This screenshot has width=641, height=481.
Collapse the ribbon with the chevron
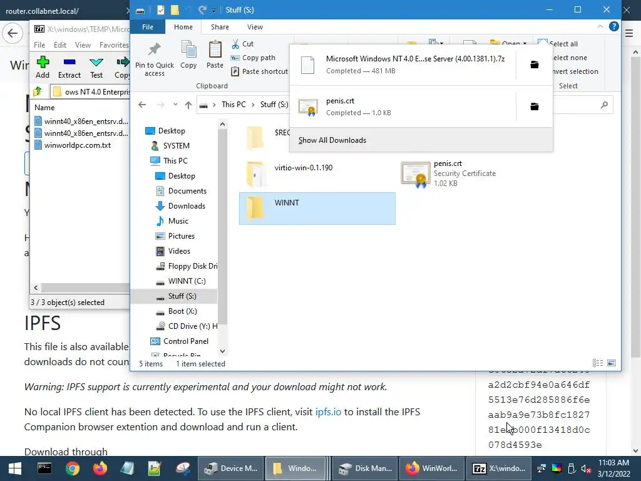click(600, 26)
